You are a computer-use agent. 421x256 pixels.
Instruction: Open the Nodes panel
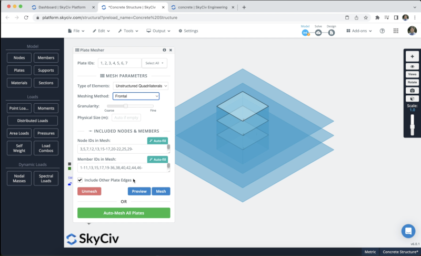pos(19,58)
